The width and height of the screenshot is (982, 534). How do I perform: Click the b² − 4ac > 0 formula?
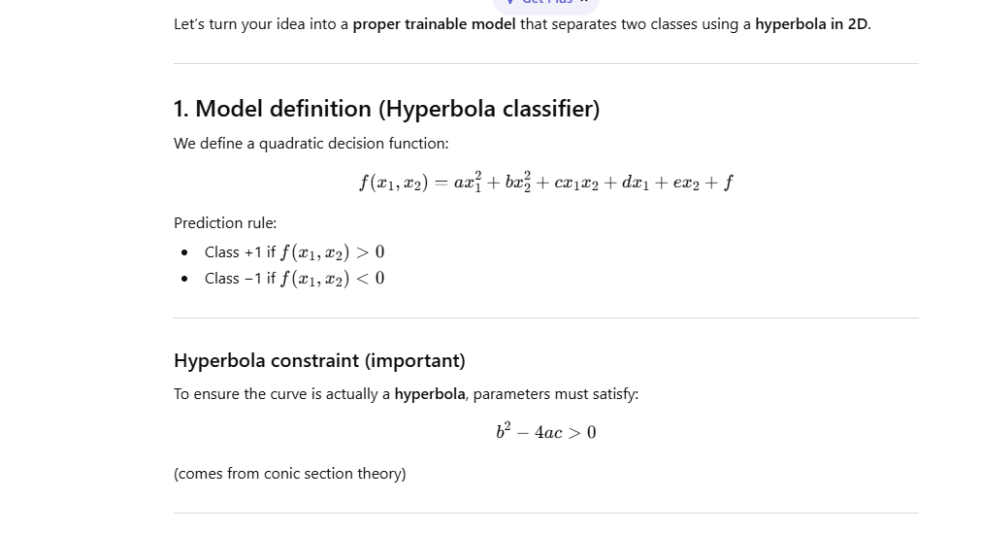545,432
